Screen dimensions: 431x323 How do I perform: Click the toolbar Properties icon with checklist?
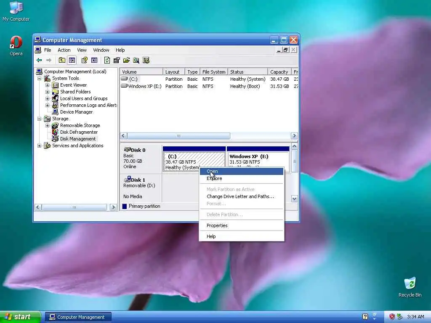click(117, 60)
